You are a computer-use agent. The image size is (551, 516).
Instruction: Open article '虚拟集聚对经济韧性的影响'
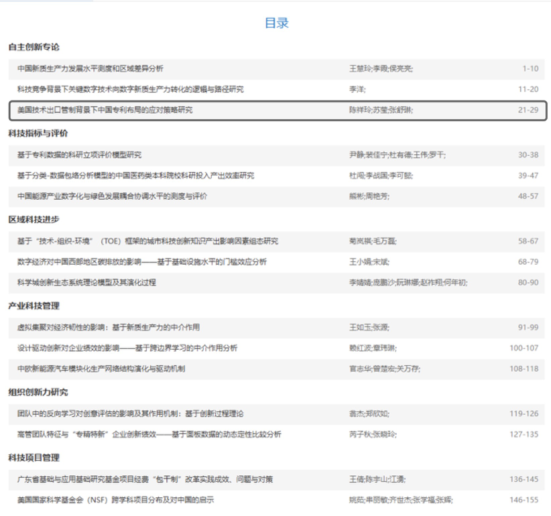click(x=108, y=328)
